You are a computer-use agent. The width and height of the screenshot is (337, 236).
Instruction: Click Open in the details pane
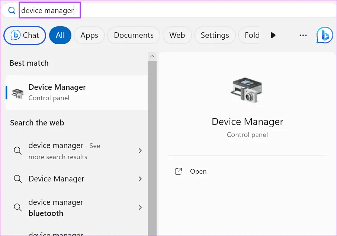point(198,171)
